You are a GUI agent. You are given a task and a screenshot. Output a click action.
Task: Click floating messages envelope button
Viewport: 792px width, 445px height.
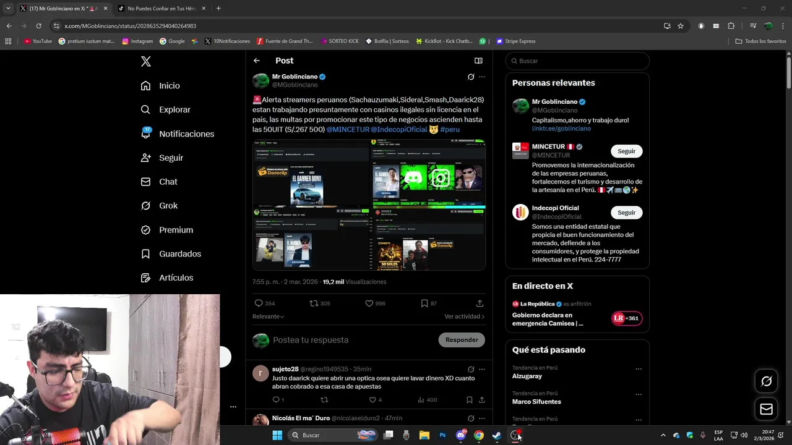tap(766, 409)
